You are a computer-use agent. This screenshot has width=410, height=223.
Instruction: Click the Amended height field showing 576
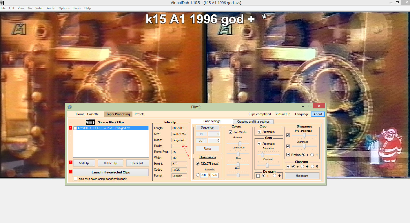tap(215, 175)
